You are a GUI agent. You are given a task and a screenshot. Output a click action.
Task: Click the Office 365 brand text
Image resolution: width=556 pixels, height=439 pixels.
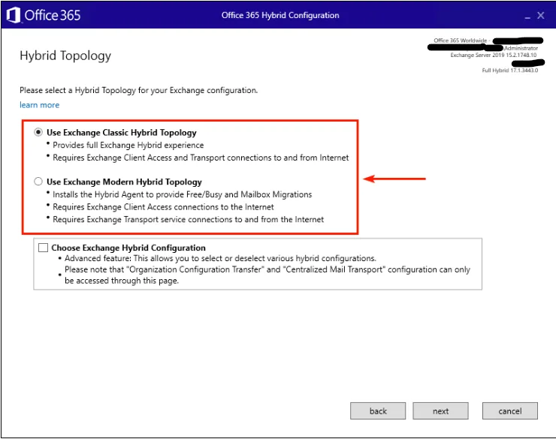tap(53, 15)
